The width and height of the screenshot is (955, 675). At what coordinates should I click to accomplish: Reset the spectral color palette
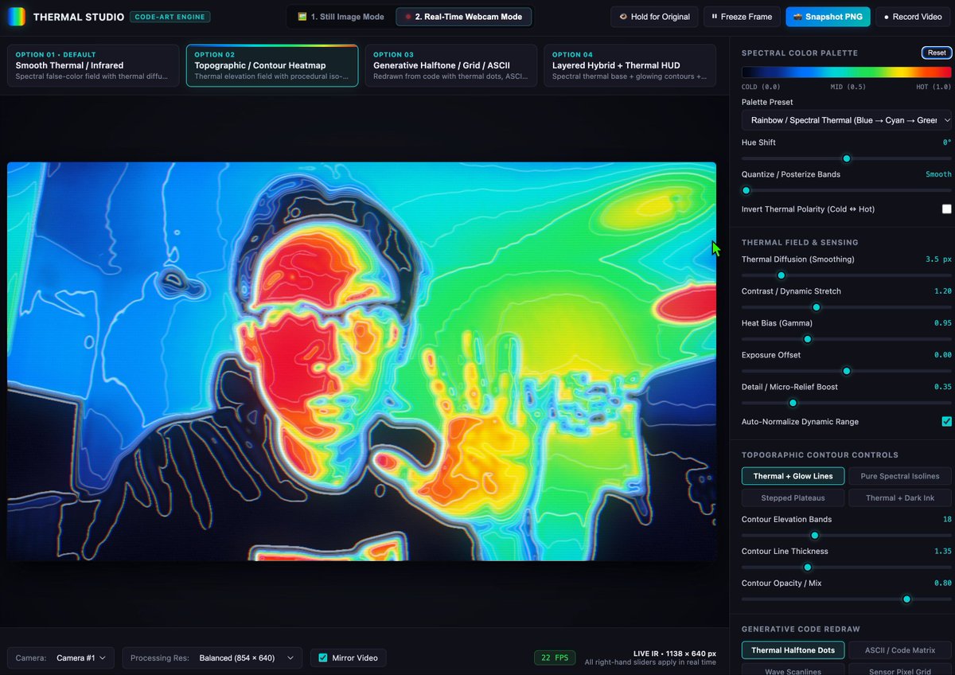(x=937, y=53)
